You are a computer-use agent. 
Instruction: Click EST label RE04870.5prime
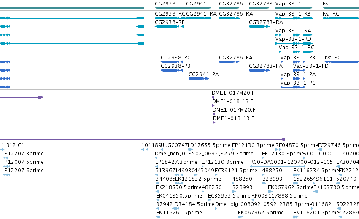(297, 145)
